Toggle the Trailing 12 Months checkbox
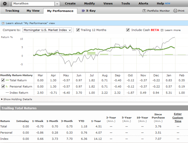Image resolution: width=188 pixels, height=143 pixels. 78,30
